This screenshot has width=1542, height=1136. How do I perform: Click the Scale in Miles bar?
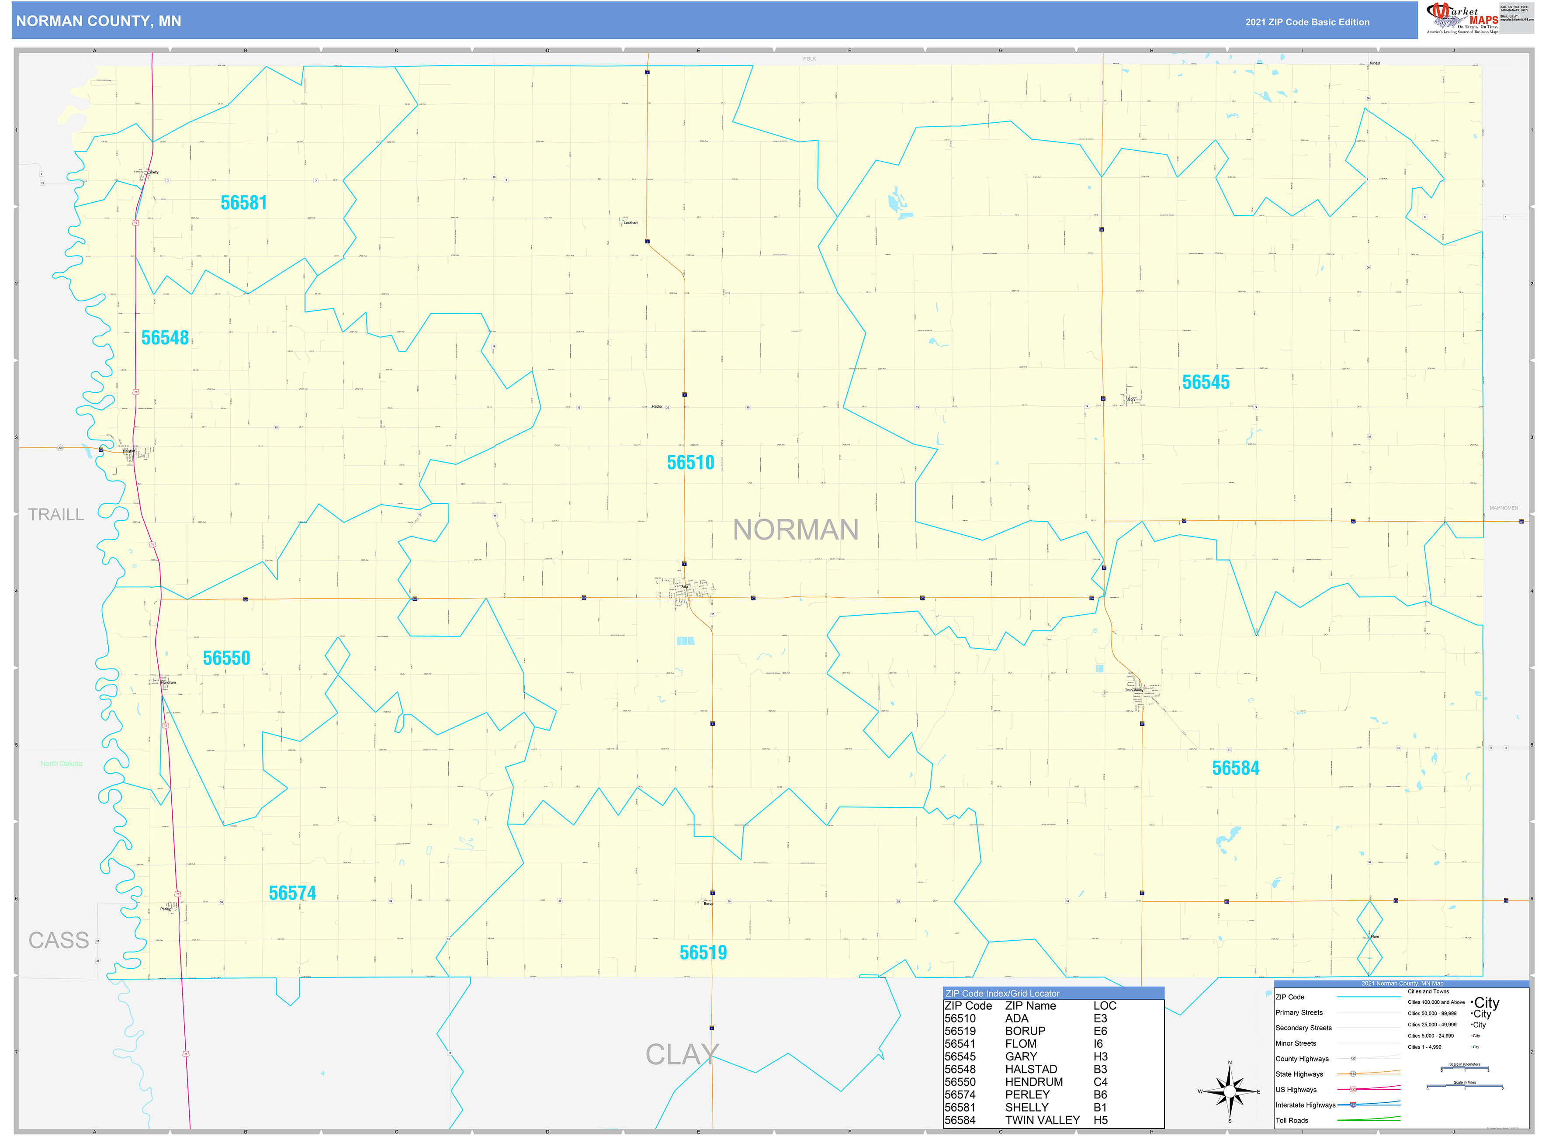[1465, 1085]
